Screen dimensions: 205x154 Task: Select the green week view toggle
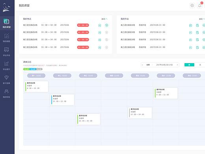click(x=189, y=65)
